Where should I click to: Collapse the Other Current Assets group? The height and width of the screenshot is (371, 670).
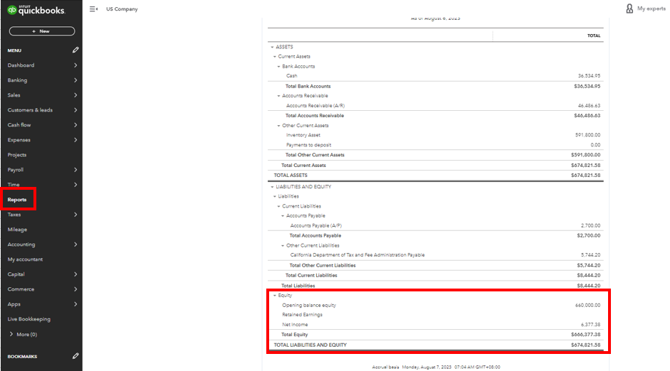point(278,126)
